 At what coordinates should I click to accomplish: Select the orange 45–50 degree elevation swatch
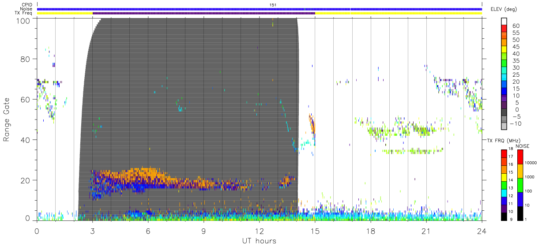pos(504,43)
